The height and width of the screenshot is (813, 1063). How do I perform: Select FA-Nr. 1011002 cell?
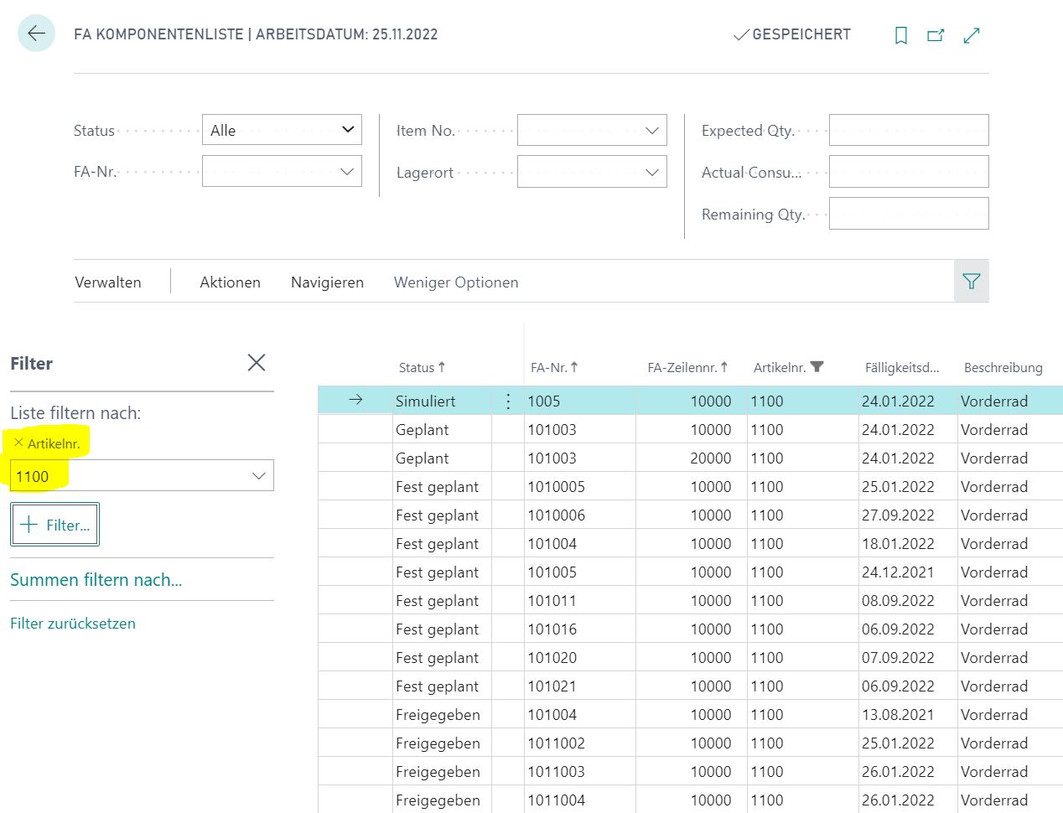click(x=579, y=743)
